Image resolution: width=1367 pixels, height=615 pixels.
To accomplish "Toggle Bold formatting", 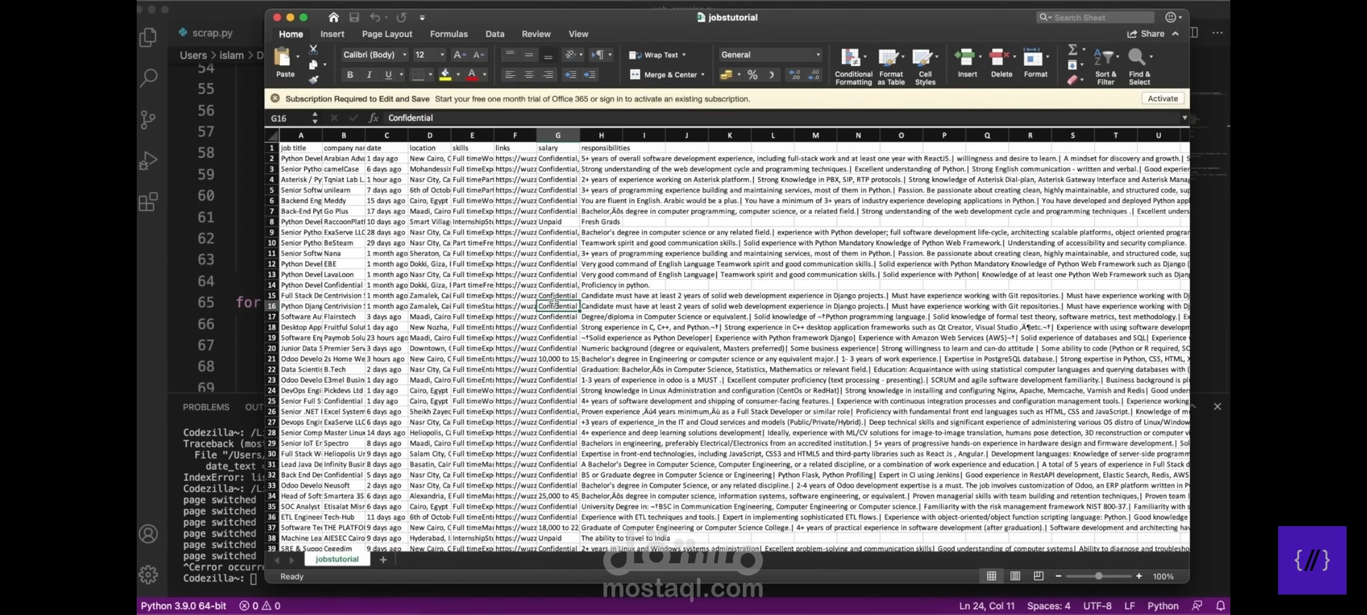I will coord(350,75).
